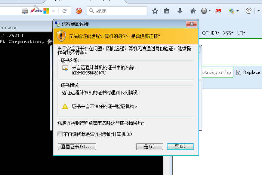
Task: Open the XSS menu
Action: 228,33
